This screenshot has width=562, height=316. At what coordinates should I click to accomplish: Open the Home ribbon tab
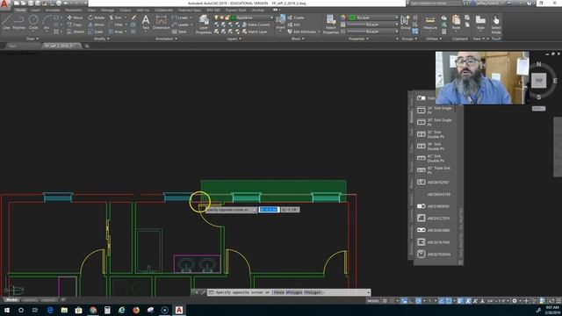point(20,10)
